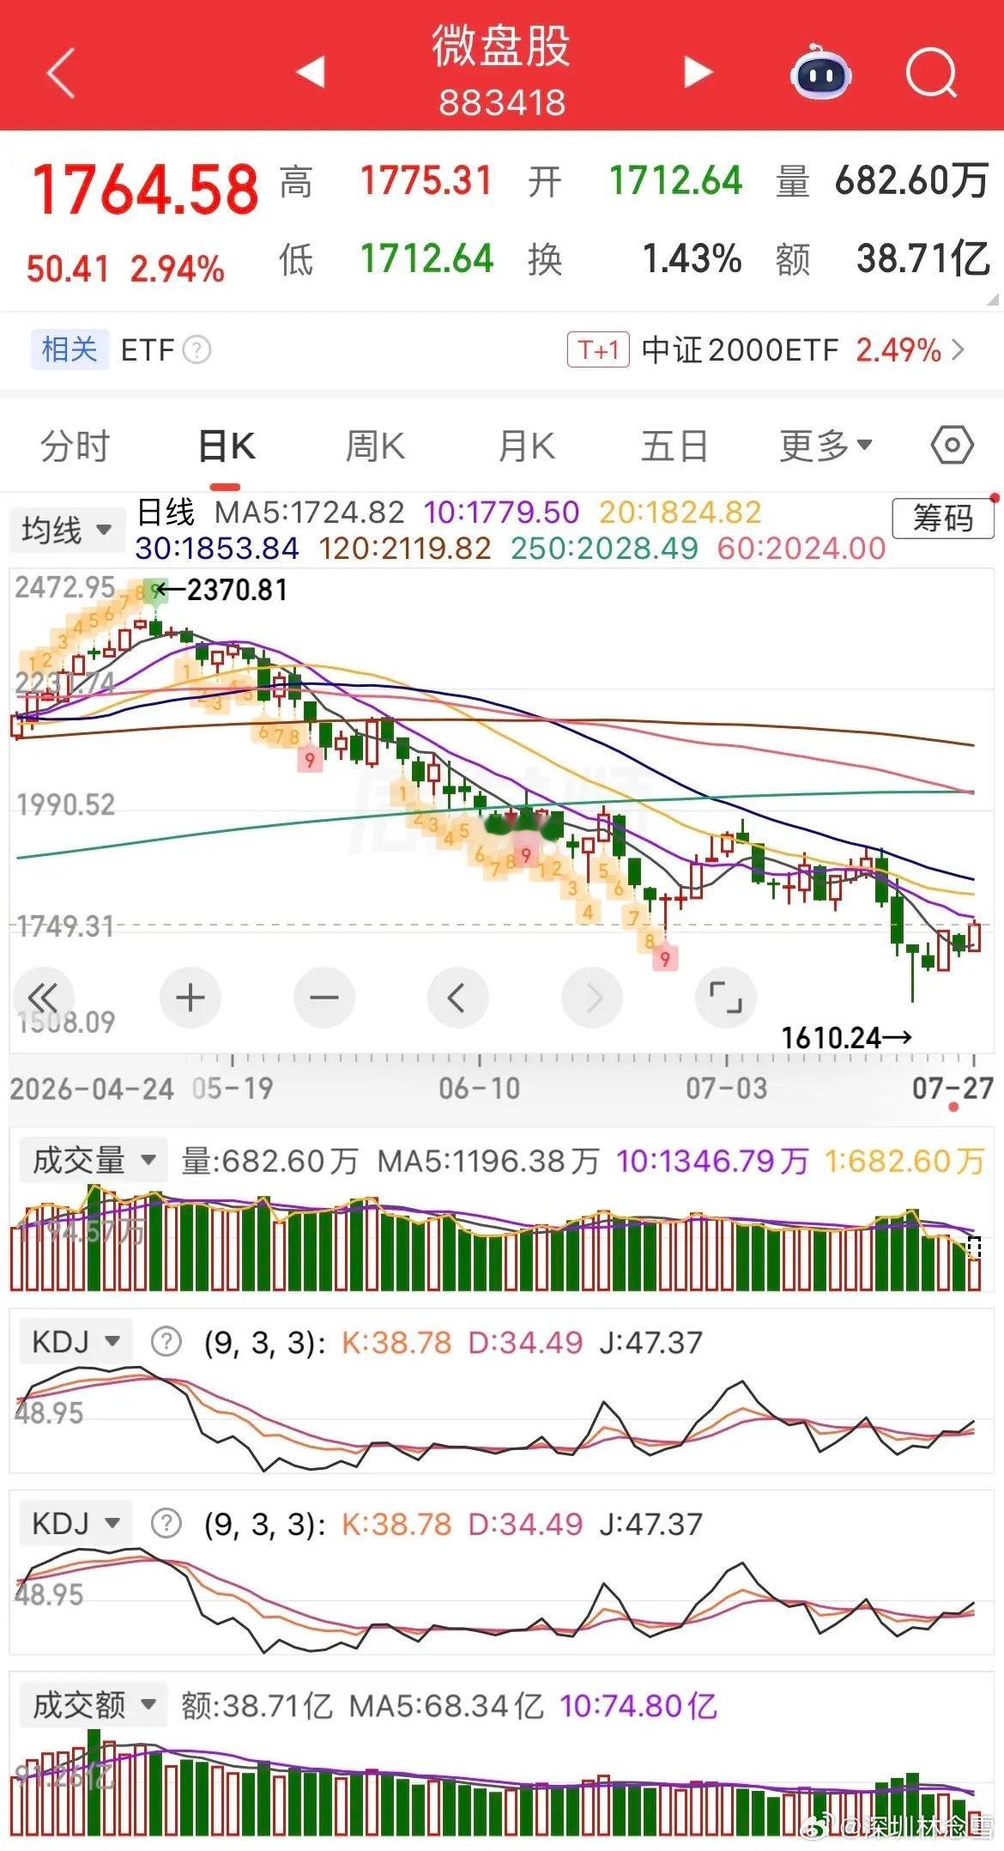Shift chart right with right chevron

592,997
